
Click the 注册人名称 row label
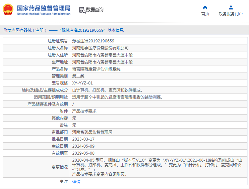coord(58,48)
